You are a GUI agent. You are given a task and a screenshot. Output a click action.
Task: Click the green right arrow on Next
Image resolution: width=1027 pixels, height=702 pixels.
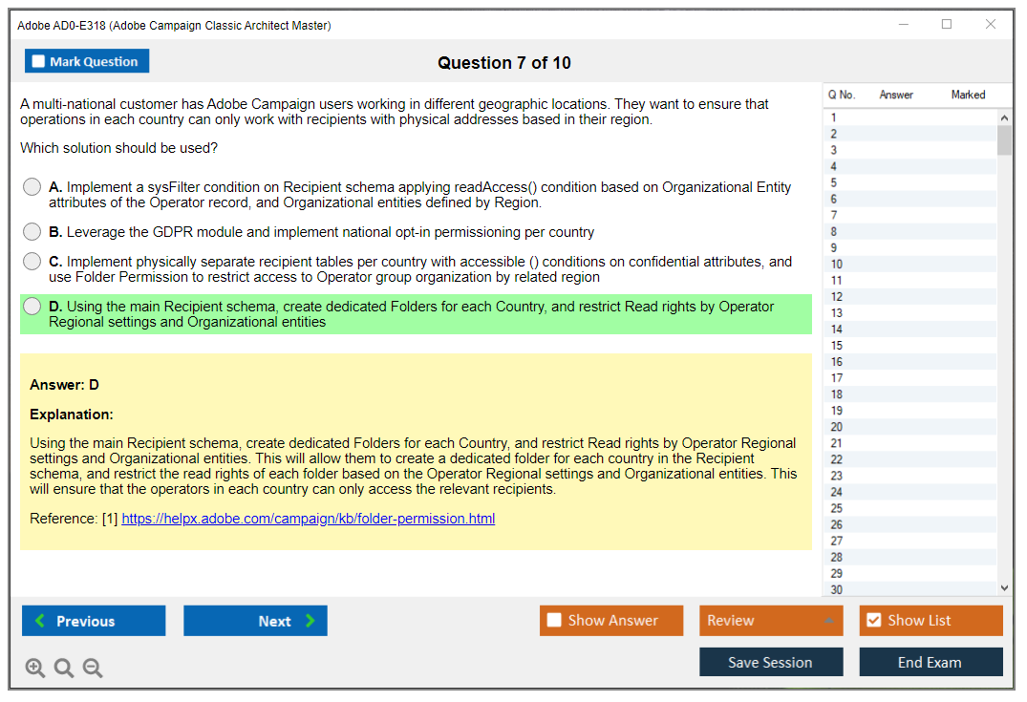pyautogui.click(x=310, y=621)
